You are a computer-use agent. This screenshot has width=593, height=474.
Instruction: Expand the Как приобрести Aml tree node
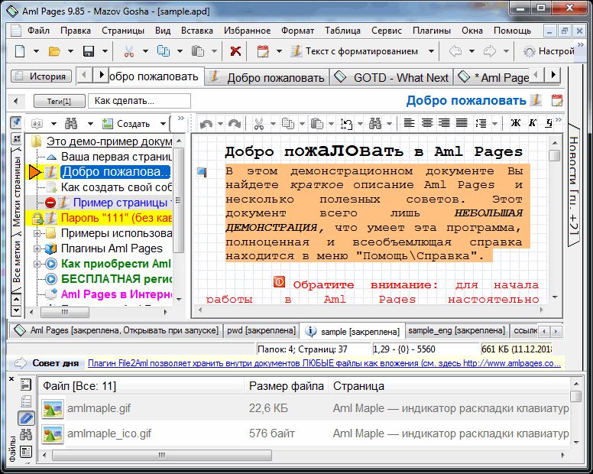tap(37, 264)
